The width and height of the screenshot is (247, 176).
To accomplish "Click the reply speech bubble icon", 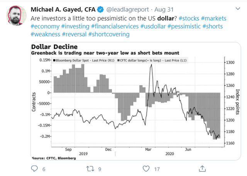I will tap(34, 169).
